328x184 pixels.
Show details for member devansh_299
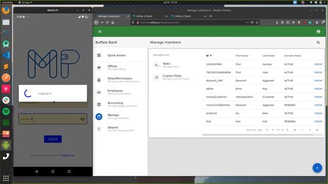click(318, 81)
